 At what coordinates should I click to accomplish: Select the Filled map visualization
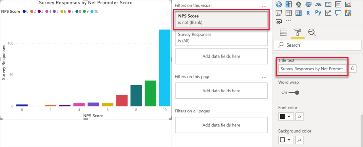(x=309, y=4)
